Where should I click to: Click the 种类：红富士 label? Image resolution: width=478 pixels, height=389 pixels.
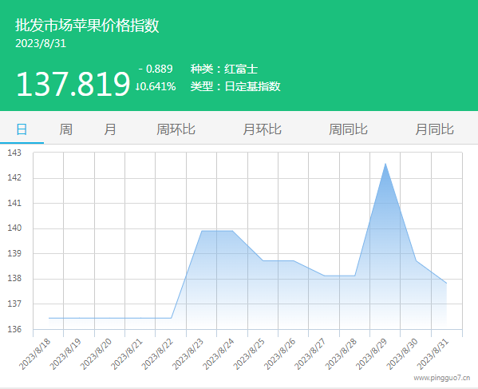coord(224,69)
